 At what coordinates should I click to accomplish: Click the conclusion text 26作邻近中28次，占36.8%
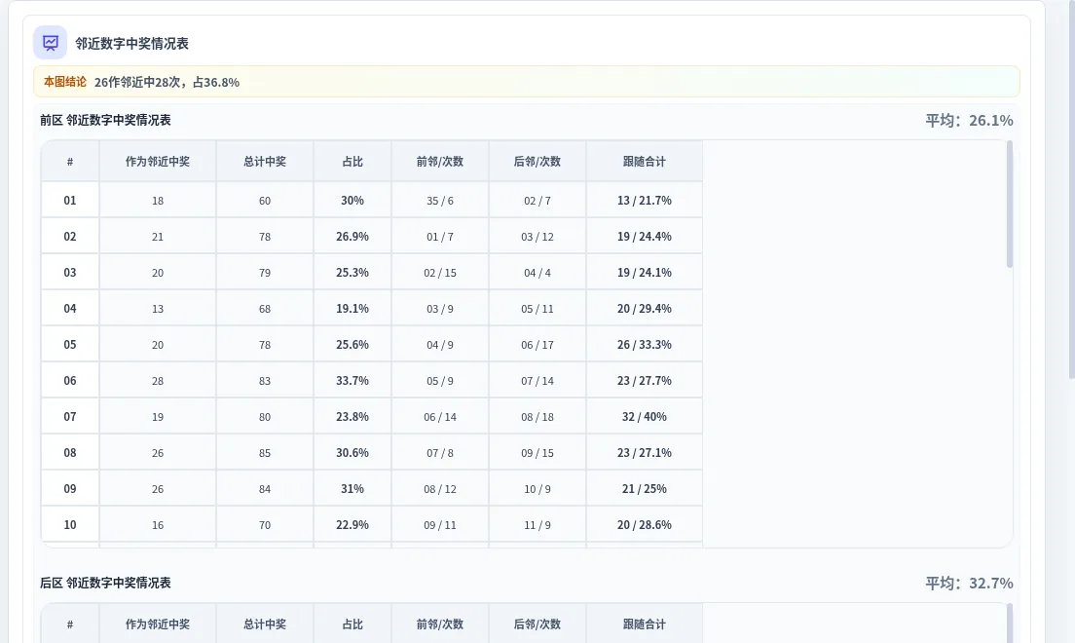tap(167, 82)
